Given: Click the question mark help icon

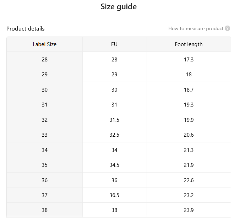Looking at the screenshot, I should pyautogui.click(x=228, y=28).
